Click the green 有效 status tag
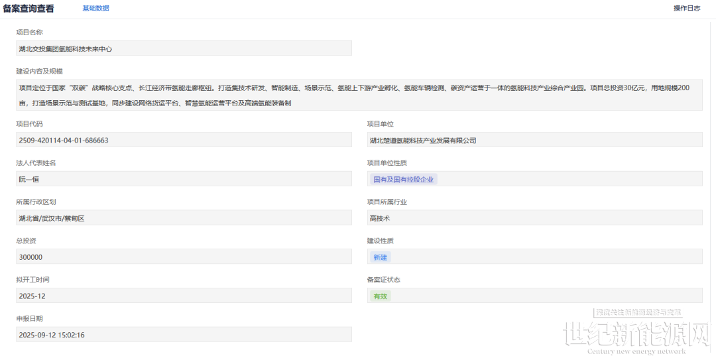This screenshot has width=716, height=358. (380, 296)
